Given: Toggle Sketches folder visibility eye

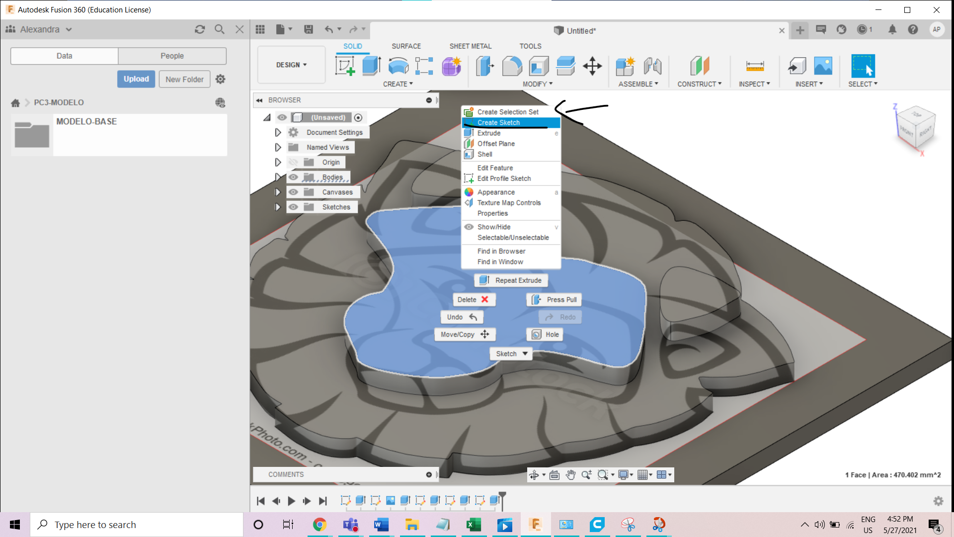Looking at the screenshot, I should (294, 207).
